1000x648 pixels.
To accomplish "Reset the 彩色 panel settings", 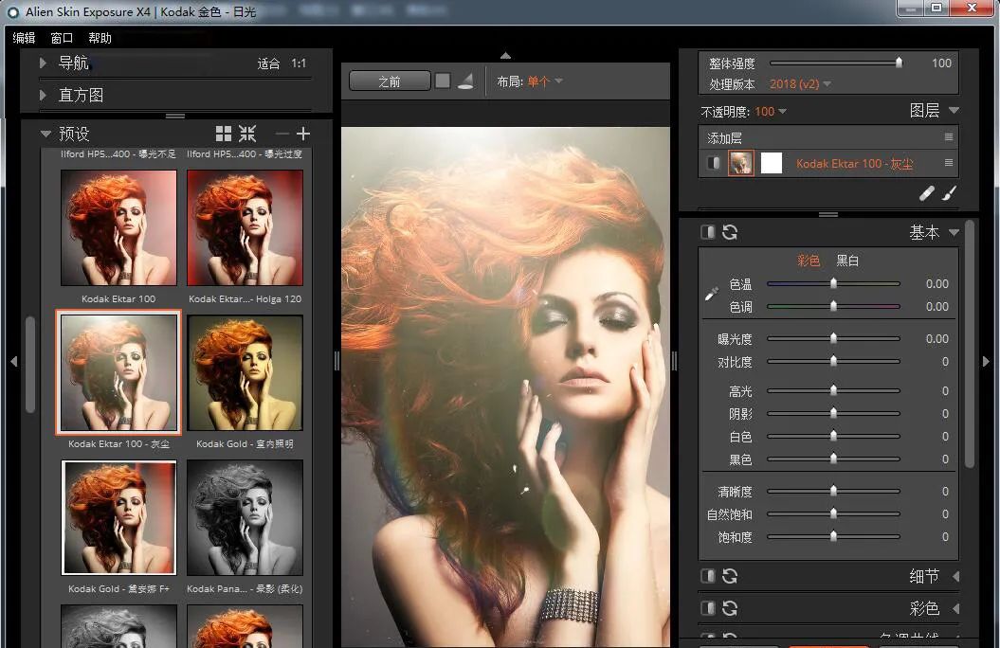I will point(730,608).
